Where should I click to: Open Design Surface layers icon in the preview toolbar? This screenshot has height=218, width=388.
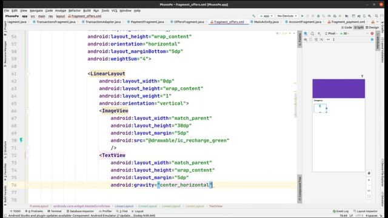click(306, 33)
